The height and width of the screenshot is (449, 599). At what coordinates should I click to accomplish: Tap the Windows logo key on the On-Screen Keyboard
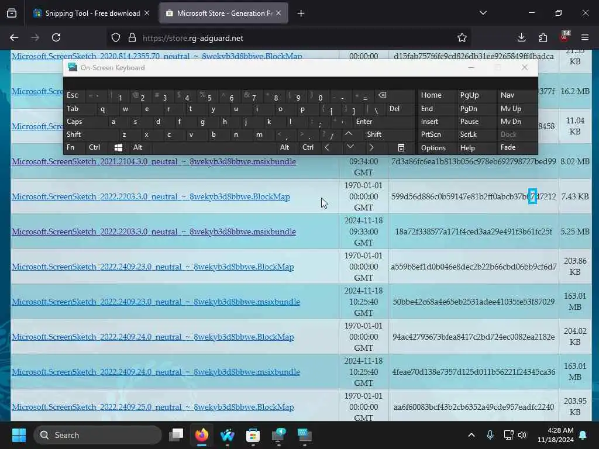pos(118,148)
